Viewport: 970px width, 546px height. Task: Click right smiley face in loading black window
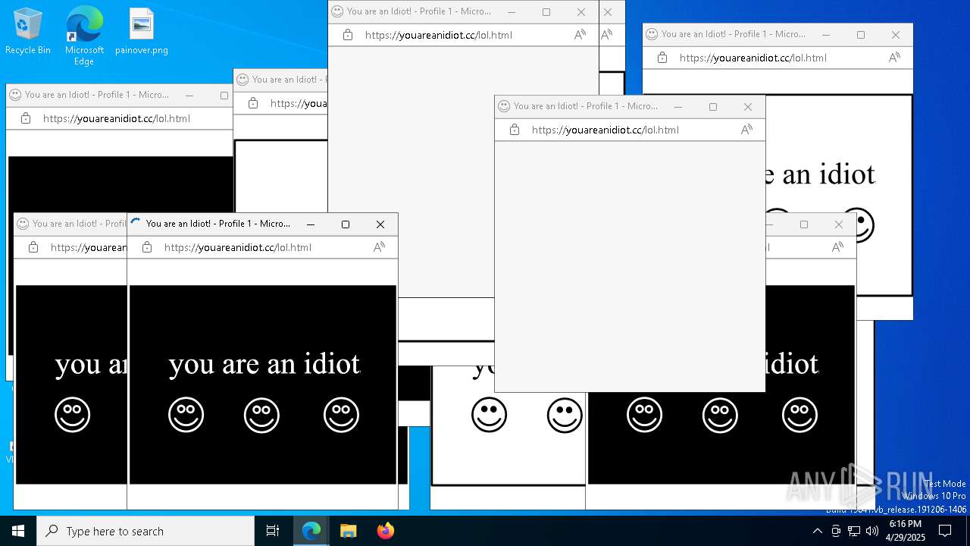[341, 415]
